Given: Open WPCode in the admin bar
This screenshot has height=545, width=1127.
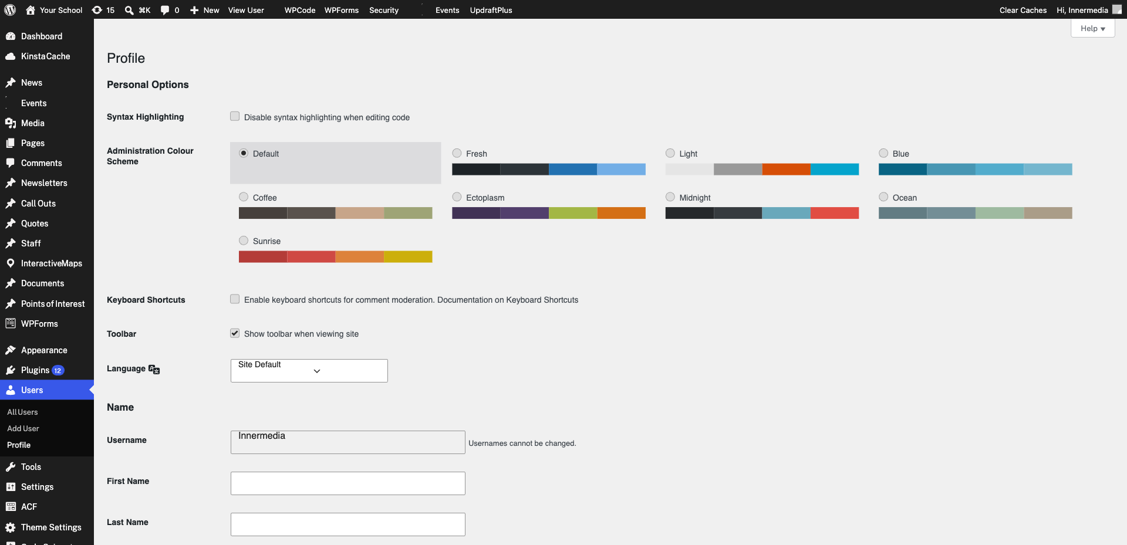Looking at the screenshot, I should pos(300,10).
